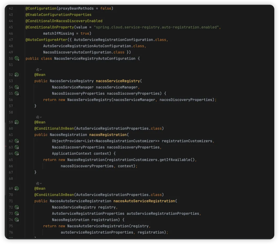
Task: Expand inlay hint dropdown above nacosAutoServiceRegistration bean
Action: tap(39, 183)
